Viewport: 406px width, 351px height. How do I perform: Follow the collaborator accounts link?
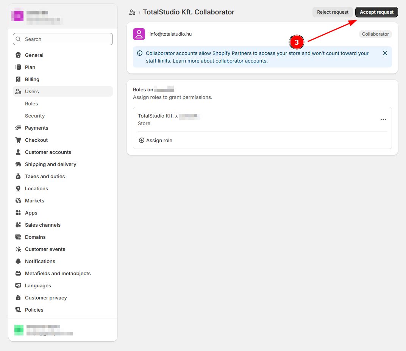tap(241, 61)
